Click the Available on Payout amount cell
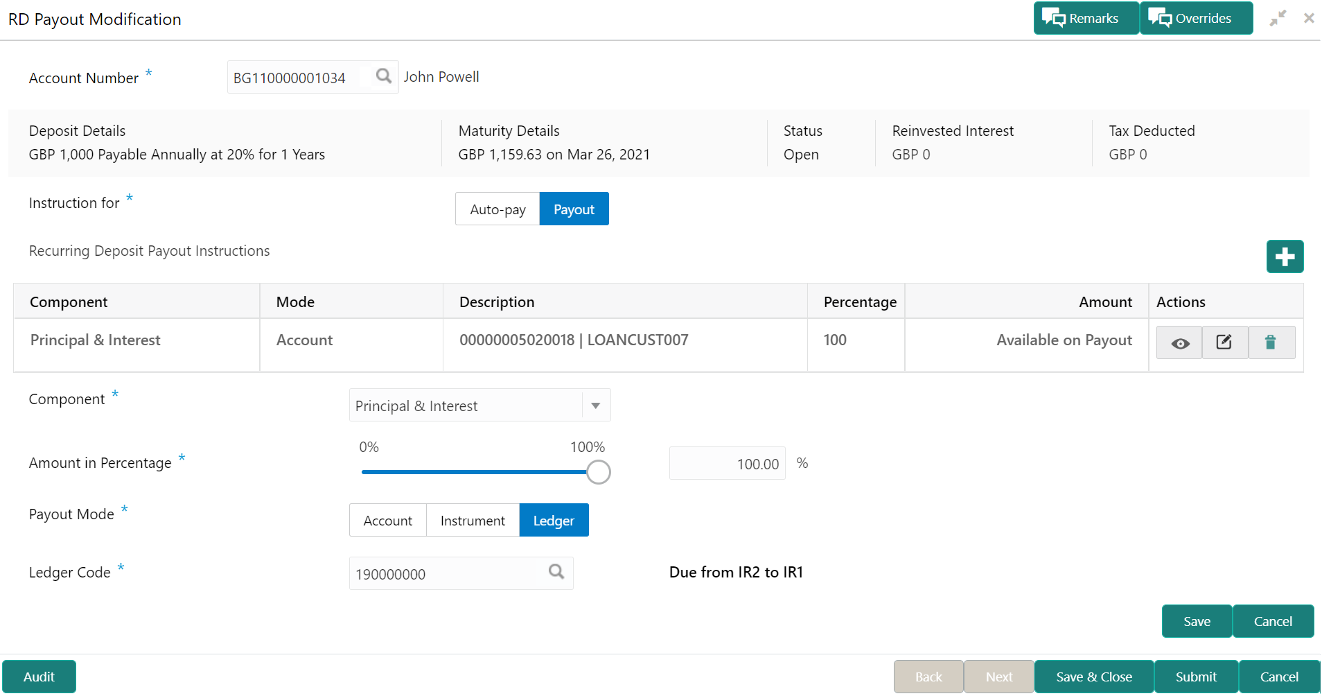The width and height of the screenshot is (1322, 696). (1026, 345)
